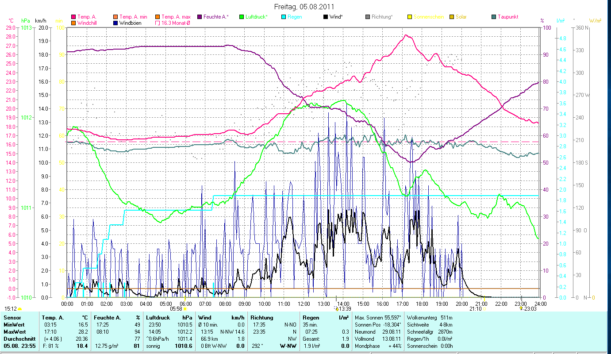Click the orange Windchill color swatch
Viewport: 611px width, 354px height.
(73, 23)
